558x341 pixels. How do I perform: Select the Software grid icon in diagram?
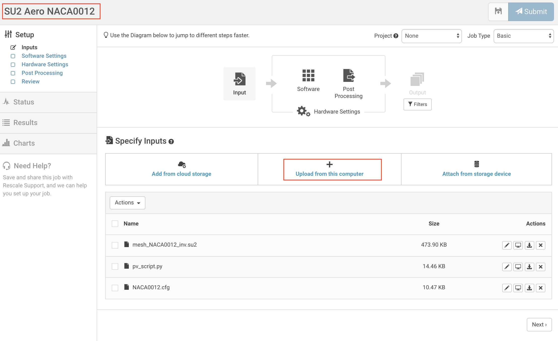[308, 76]
